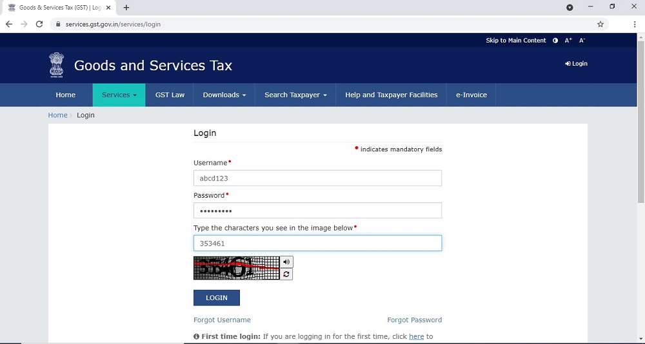Click the browser address bar URL
645x344 pixels.
click(113, 24)
